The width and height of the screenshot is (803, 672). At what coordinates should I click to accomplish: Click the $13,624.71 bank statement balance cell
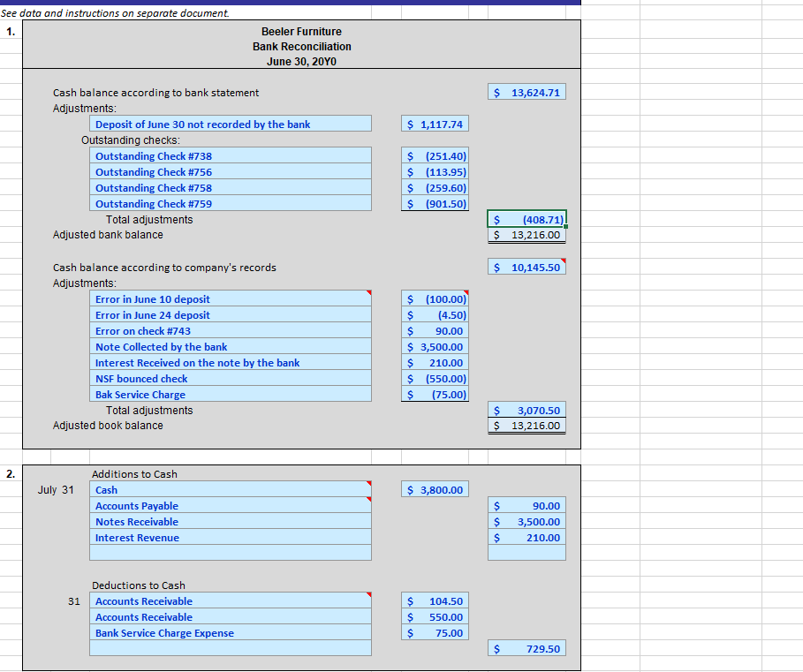[x=526, y=91]
